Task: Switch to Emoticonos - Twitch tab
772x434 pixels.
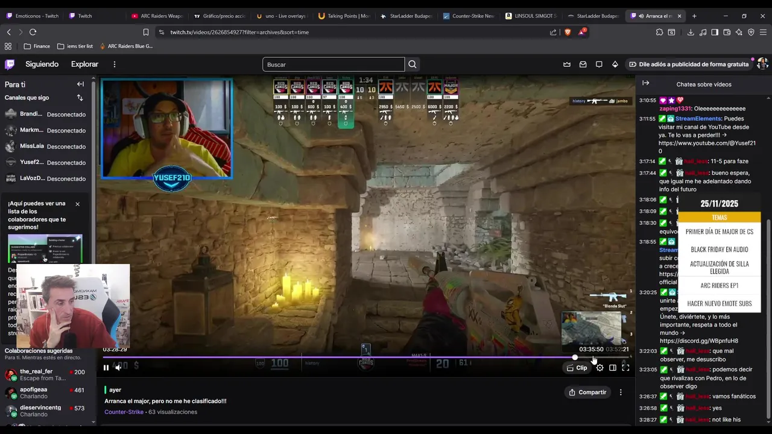Action: pyautogui.click(x=32, y=16)
